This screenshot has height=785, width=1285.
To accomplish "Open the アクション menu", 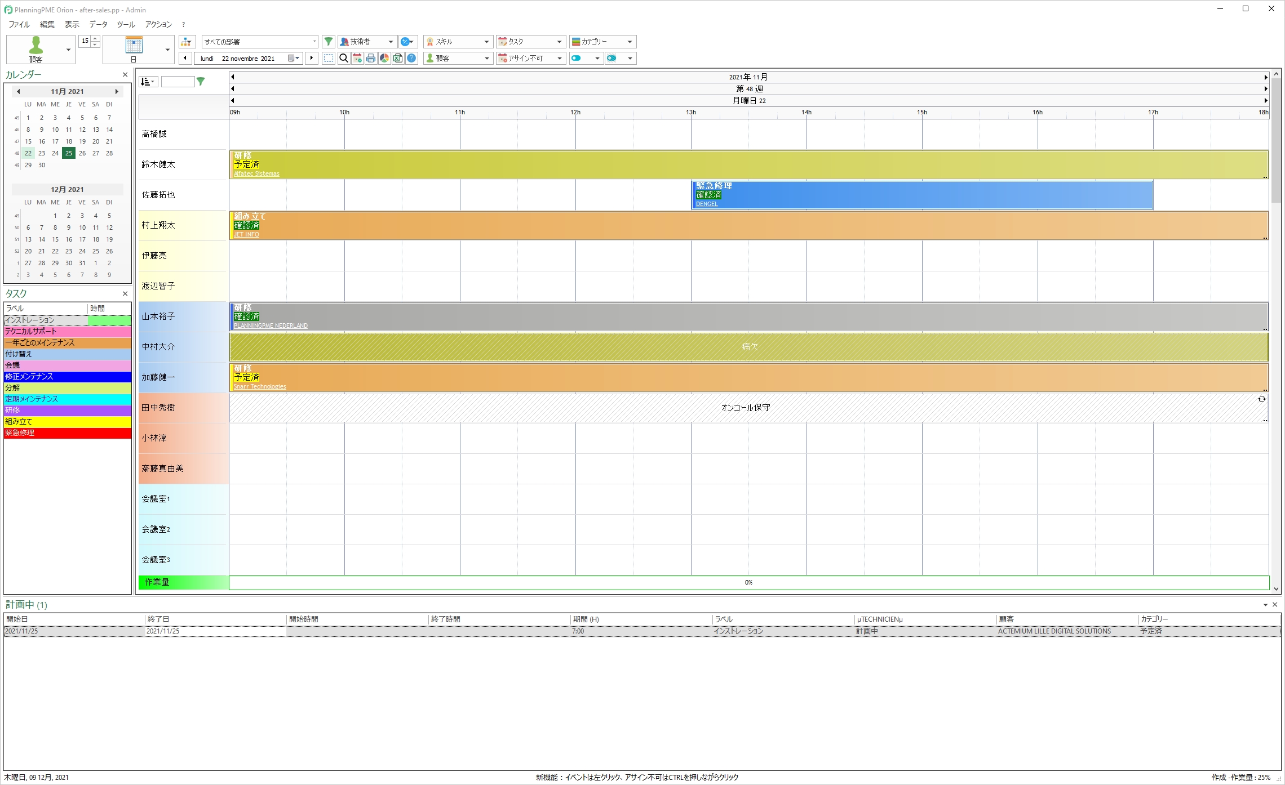I will (x=158, y=24).
